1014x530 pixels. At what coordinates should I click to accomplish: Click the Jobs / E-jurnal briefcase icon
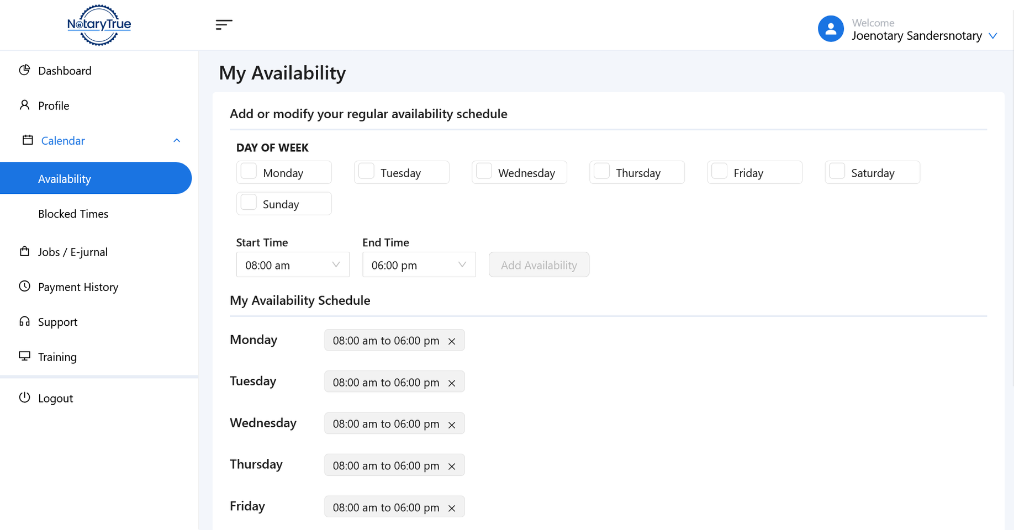tap(25, 251)
